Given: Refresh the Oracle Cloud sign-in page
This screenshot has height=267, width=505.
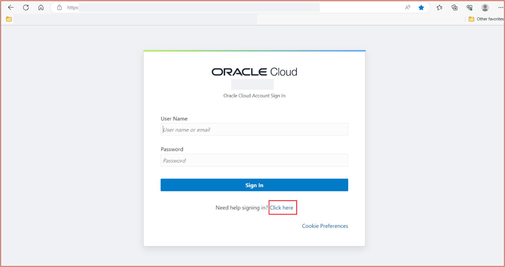Looking at the screenshot, I should coord(26,7).
